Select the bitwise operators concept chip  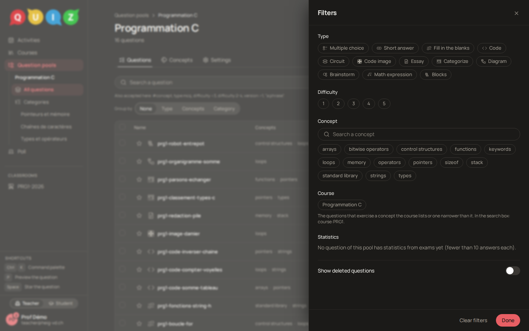[368, 149]
